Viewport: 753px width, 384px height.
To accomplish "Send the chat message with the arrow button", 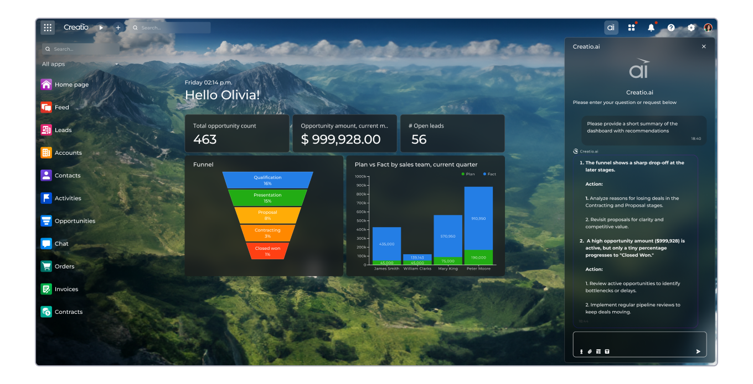I will coord(698,350).
